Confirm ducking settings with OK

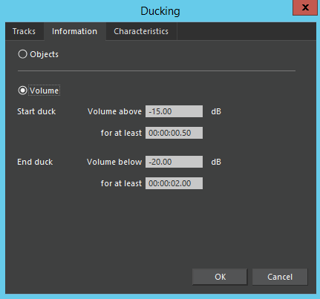(x=220, y=277)
